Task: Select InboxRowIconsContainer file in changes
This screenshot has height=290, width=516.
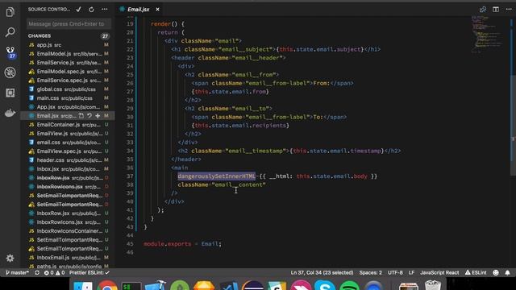Action: pos(68,231)
